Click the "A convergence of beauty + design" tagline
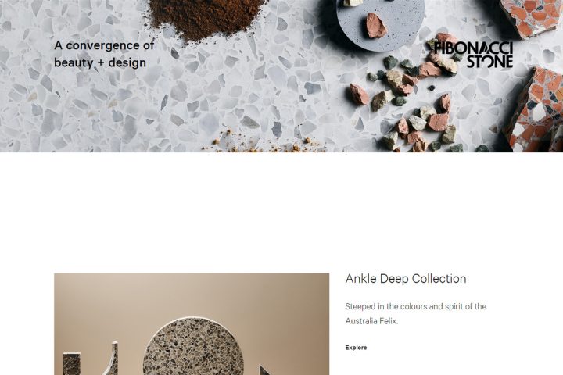Screen dimensions: 563x375 (x=104, y=54)
